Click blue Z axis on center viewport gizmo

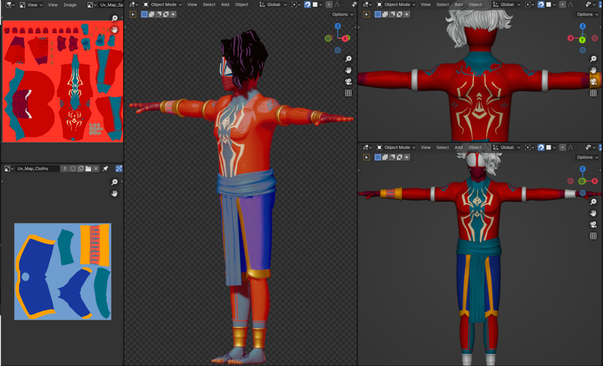click(x=337, y=27)
